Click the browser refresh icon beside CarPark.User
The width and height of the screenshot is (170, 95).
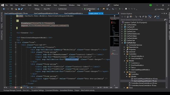(x=98, y=9)
